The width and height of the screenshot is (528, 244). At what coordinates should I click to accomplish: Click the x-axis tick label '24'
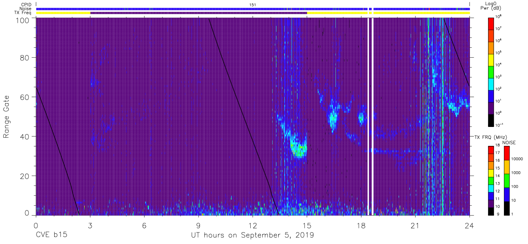coord(469,225)
